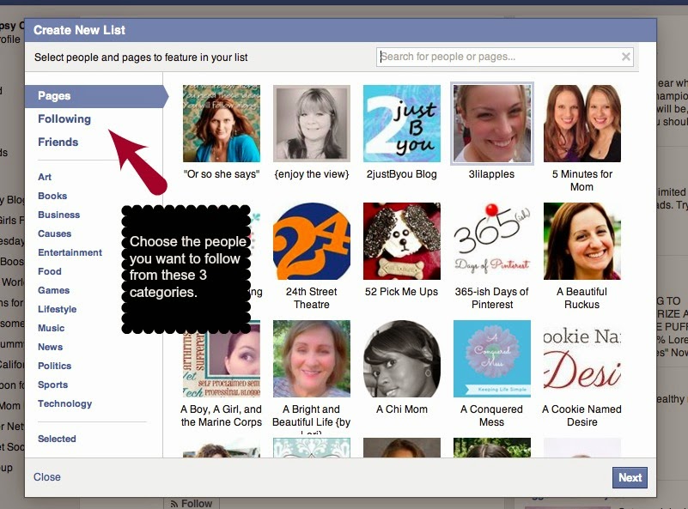The height and width of the screenshot is (509, 688).
Task: Select the A Beautiful Ruckus page photo
Action: pos(581,241)
